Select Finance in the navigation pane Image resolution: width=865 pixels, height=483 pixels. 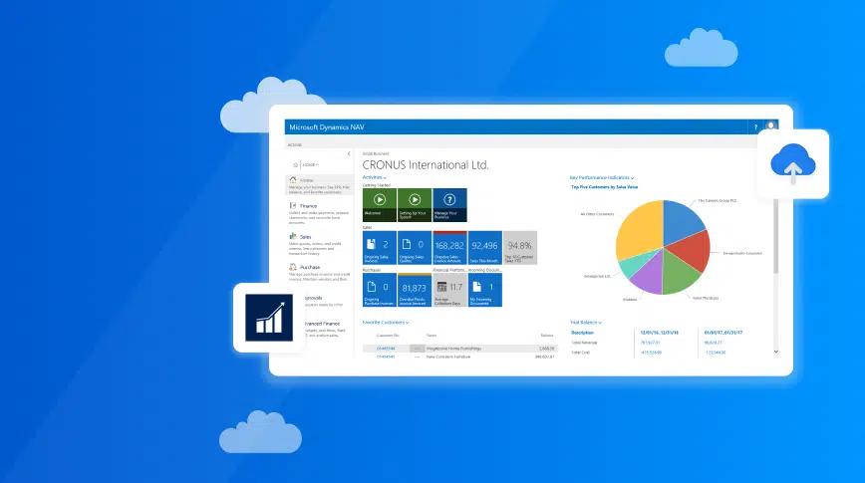(x=308, y=206)
